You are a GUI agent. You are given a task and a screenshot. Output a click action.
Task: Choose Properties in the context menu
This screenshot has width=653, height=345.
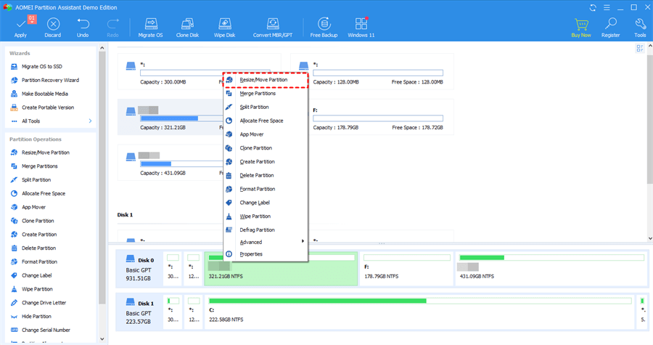[251, 254]
